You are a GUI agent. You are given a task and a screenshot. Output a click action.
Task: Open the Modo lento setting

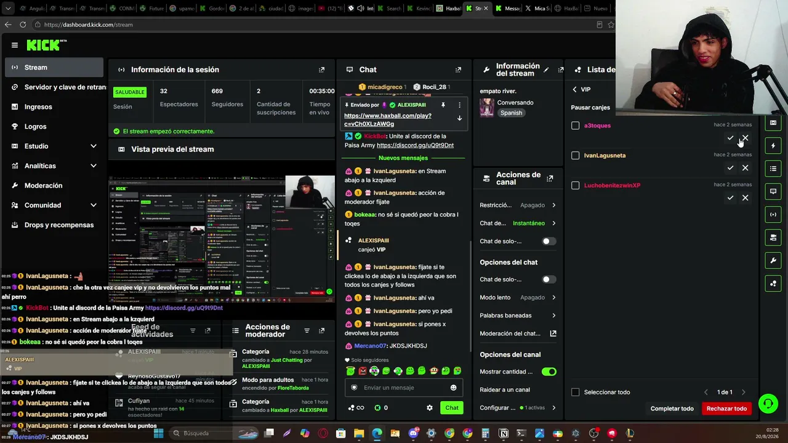[518, 298]
